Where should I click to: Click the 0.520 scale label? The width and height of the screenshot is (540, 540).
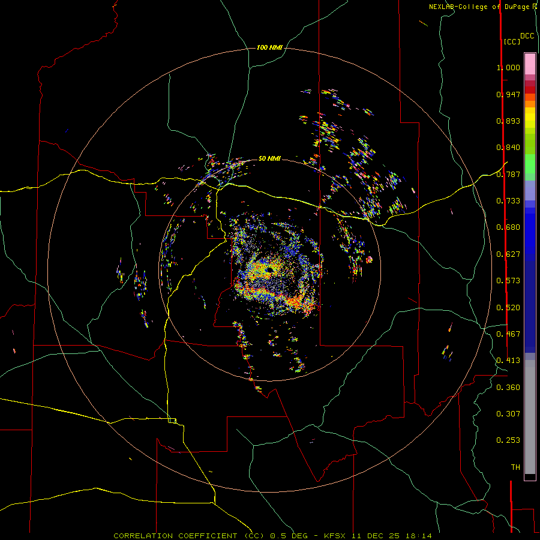coord(508,308)
